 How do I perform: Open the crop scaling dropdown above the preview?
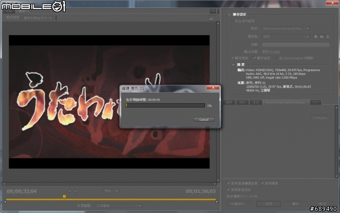(37, 18)
